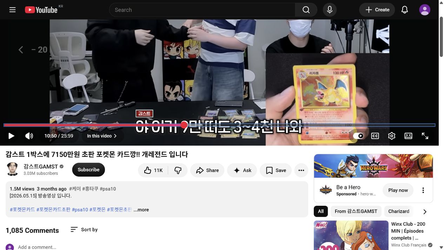444x250 pixels.
Task: Open the 감스트GAMST channel name link
Action: [41, 166]
